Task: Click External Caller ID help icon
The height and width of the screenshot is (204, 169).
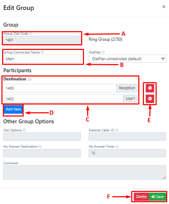Action: coord(117,130)
